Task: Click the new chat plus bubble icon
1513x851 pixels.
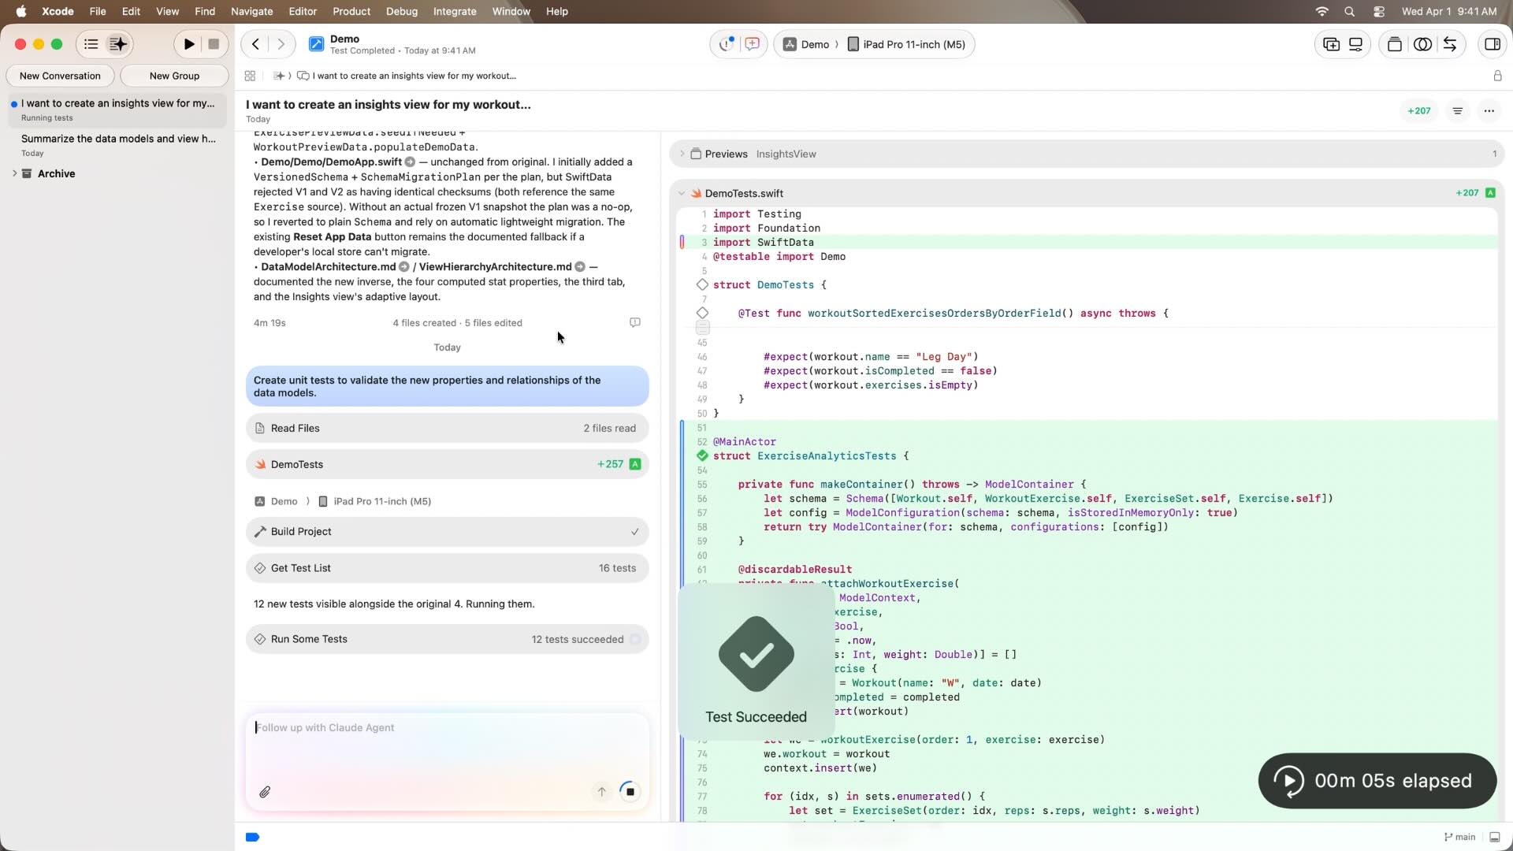Action: [x=753, y=44]
